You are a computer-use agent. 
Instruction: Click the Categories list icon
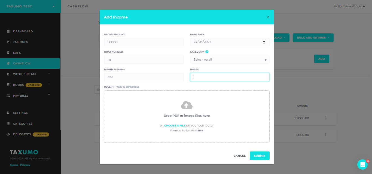(x=8, y=124)
